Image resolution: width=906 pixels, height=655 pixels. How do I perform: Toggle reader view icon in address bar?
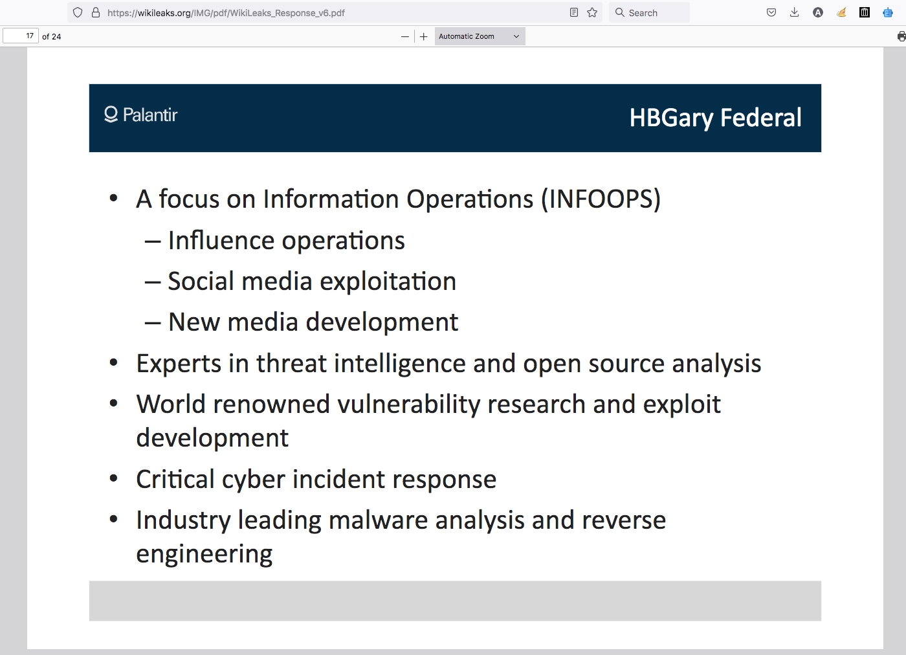[x=574, y=12]
